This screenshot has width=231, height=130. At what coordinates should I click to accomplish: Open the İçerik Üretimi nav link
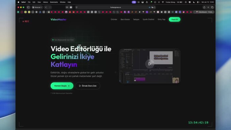coord(148,19)
